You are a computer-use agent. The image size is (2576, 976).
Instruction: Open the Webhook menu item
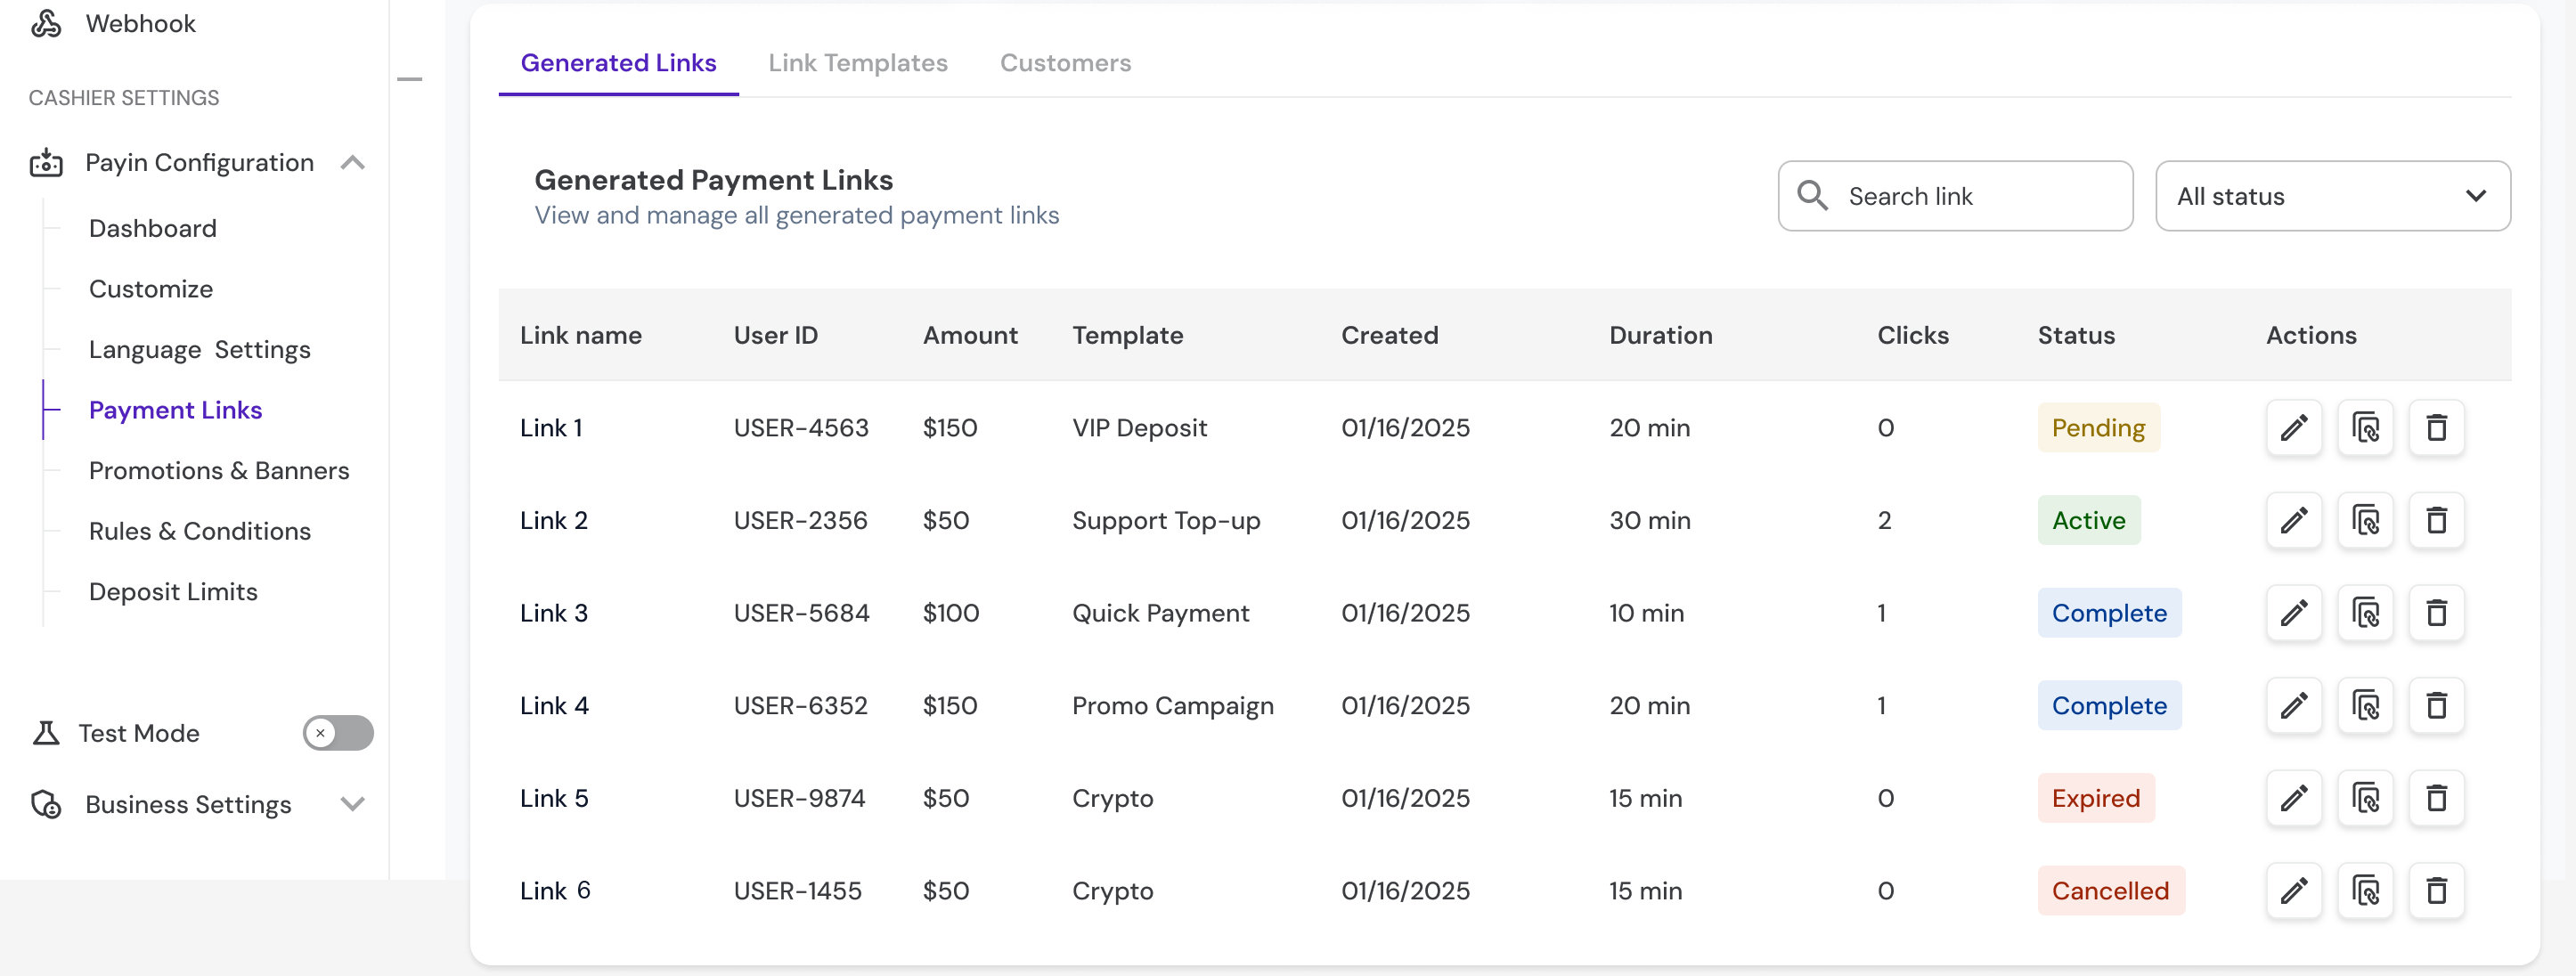point(141,23)
